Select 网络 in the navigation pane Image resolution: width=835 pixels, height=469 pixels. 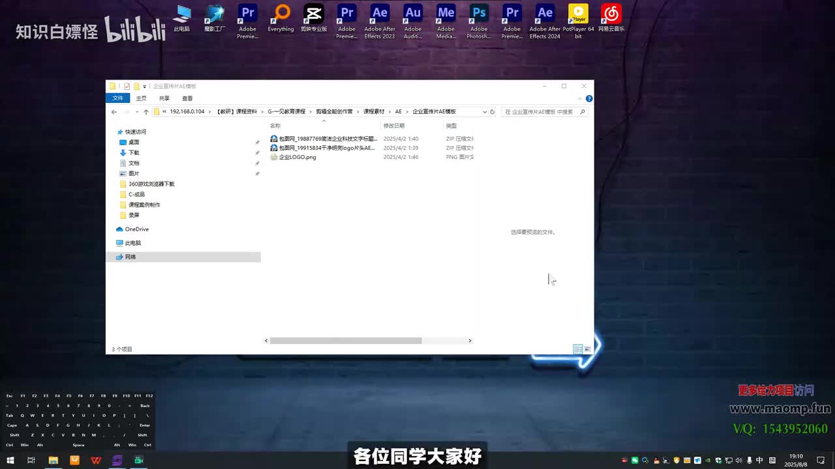pos(183,257)
